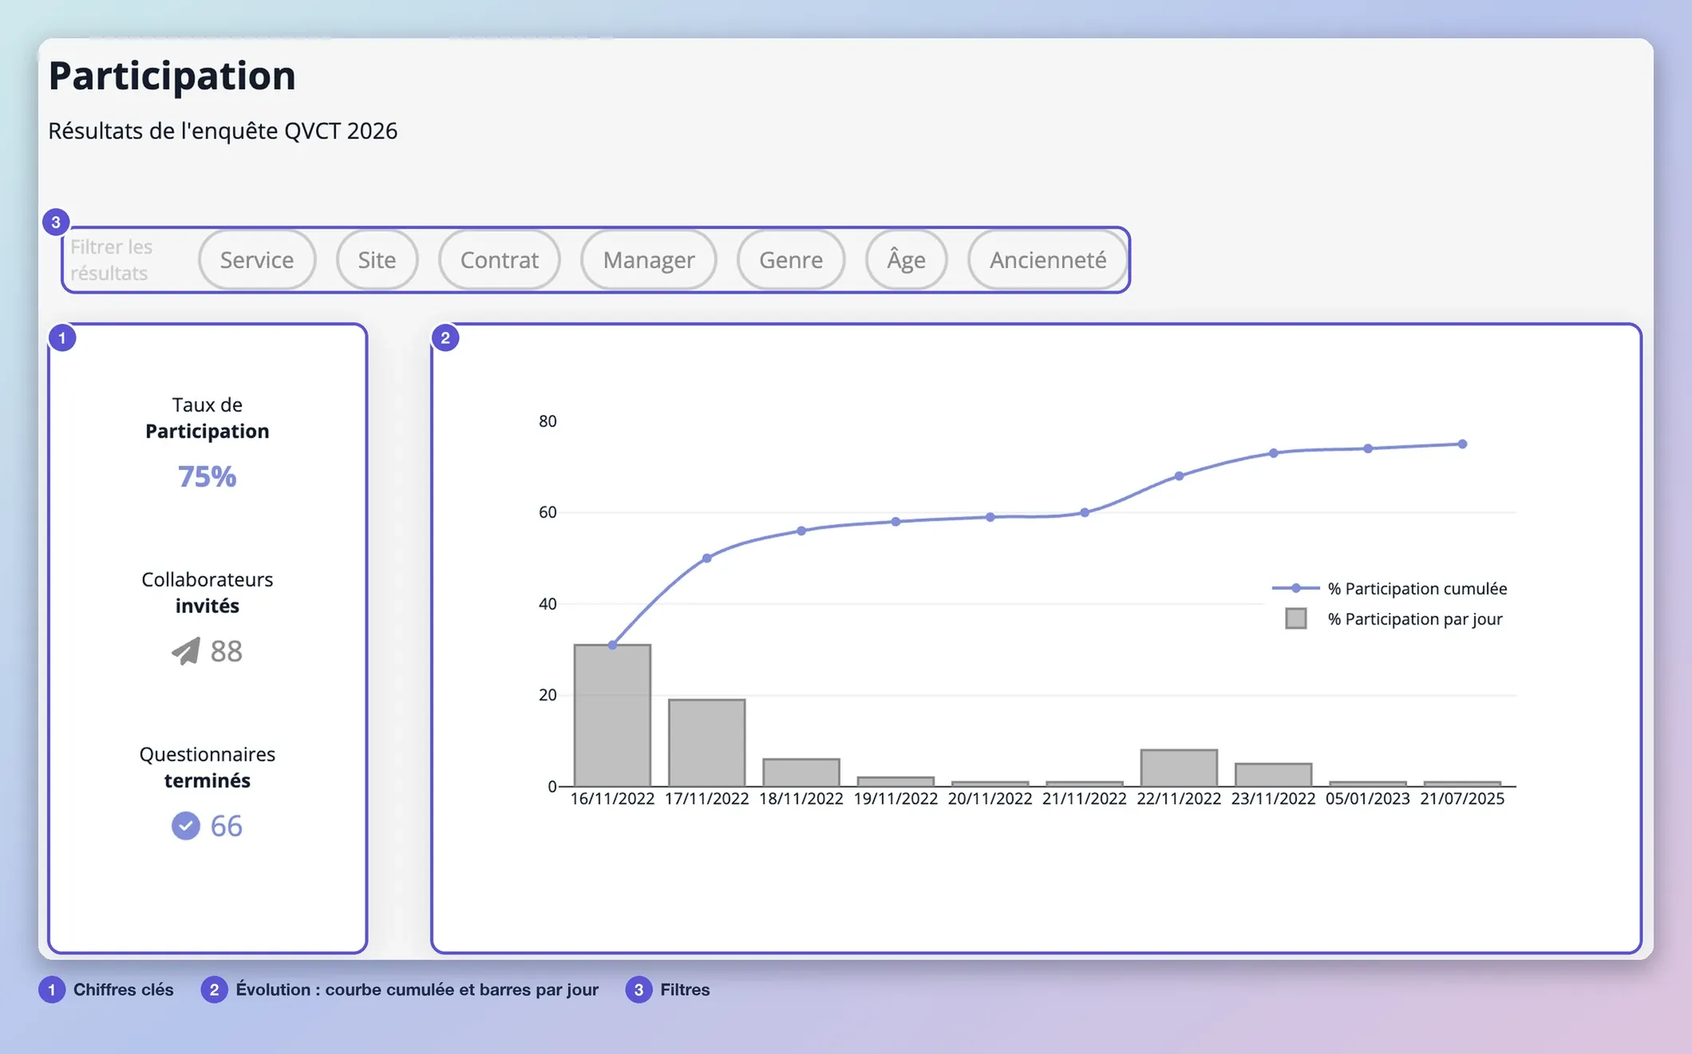Click the checkmark icon beside 66
The width and height of the screenshot is (1692, 1054).
(x=186, y=826)
